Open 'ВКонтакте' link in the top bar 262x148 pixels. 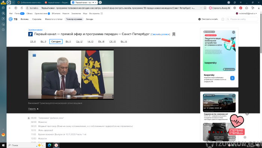[56, 14]
